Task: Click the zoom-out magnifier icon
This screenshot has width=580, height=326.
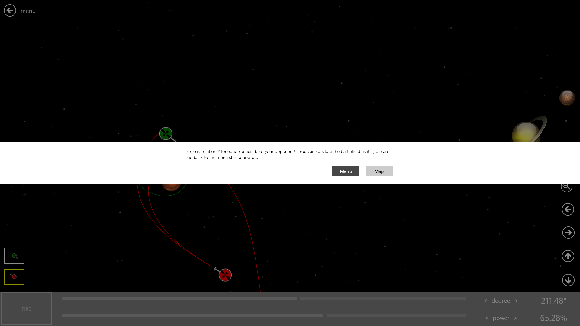Action: coord(566,187)
